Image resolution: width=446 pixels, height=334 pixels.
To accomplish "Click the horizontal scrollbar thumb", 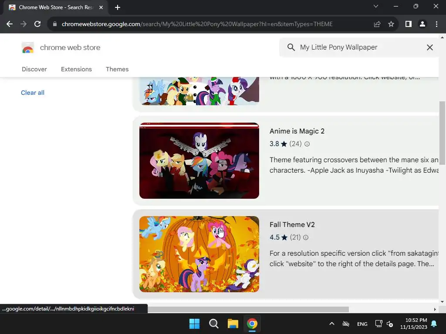I will pos(248,309).
